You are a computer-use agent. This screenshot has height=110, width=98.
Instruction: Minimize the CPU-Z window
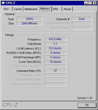point(86,3)
